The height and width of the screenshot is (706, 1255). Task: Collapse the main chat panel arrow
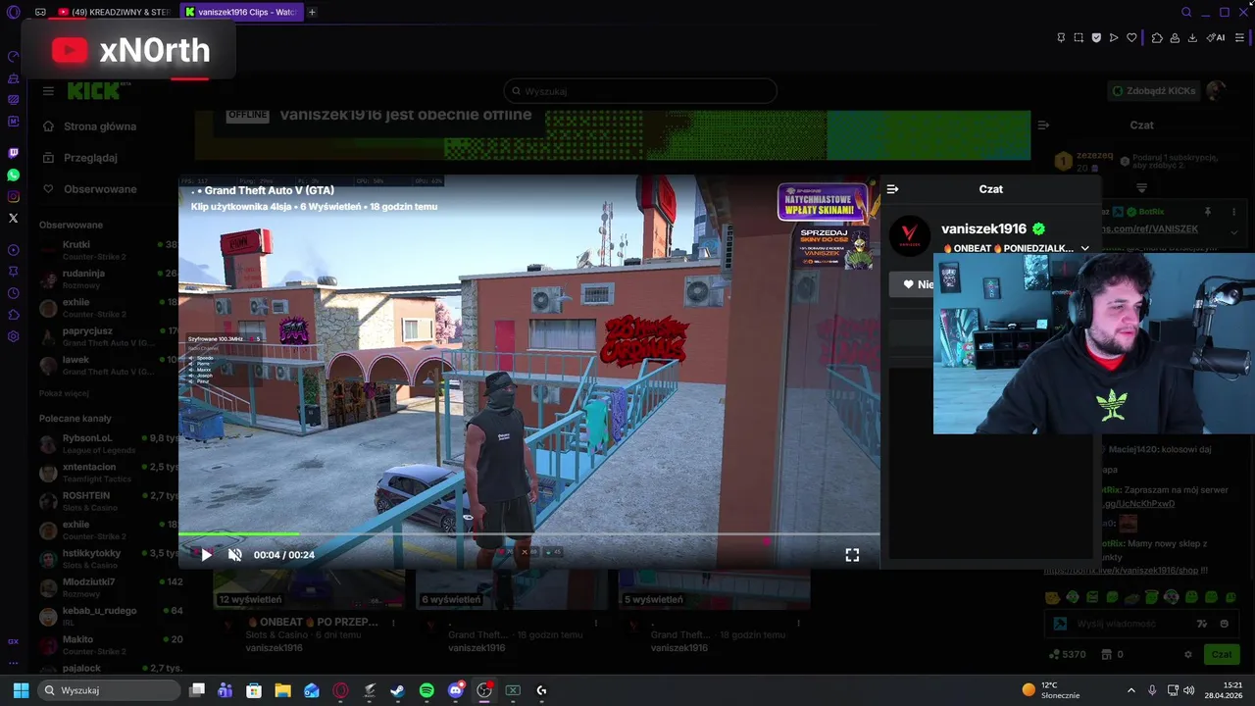point(1043,126)
